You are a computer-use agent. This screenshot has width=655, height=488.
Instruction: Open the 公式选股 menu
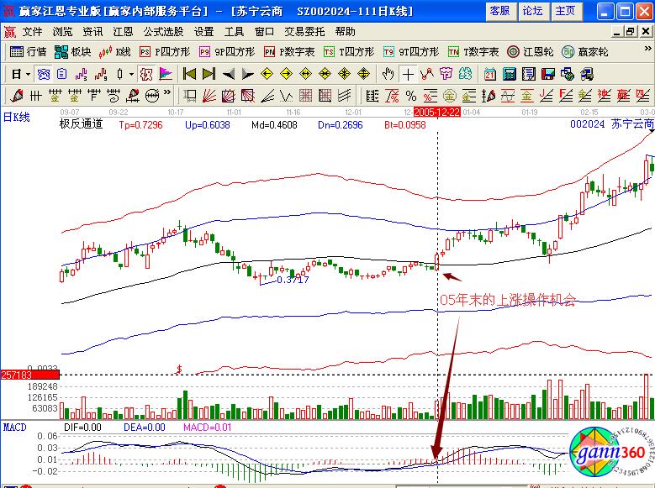[161, 31]
